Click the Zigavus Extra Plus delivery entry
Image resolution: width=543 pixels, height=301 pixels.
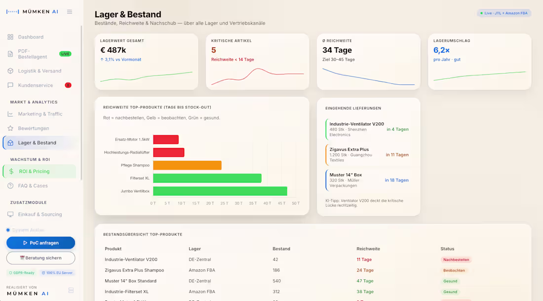(368, 154)
